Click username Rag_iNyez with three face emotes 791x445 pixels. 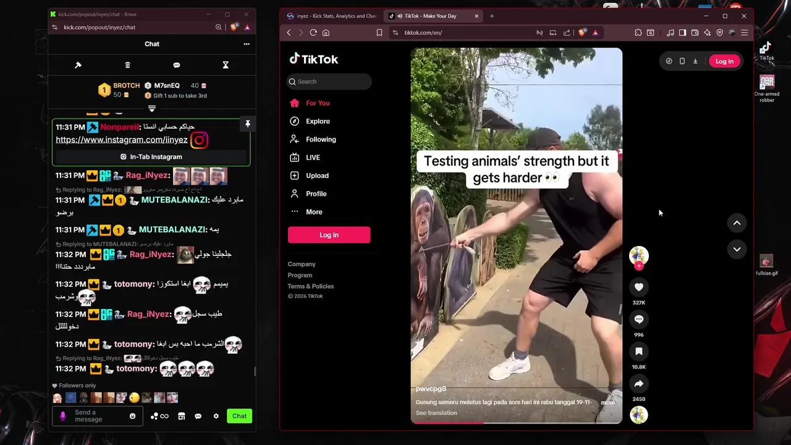(146, 176)
